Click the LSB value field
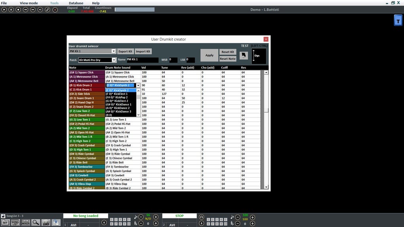The height and width of the screenshot is (227, 404). pos(191,60)
